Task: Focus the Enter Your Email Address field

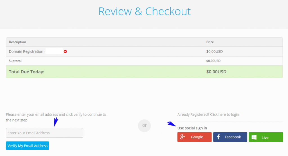Action: coord(44,133)
